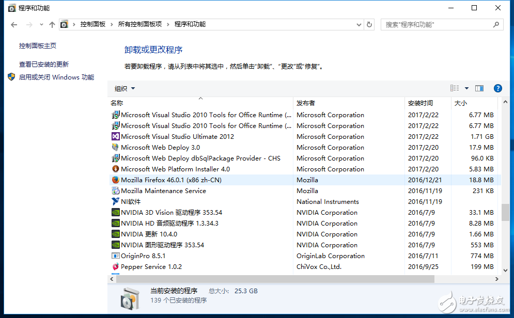
Task: Click the scroll up arrow of list
Action: pos(505,102)
